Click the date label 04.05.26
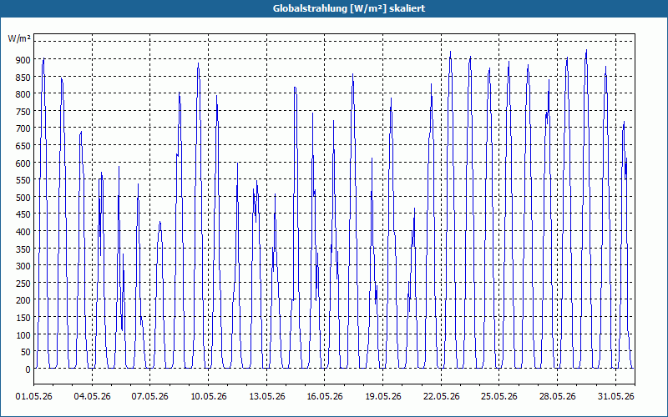The image size is (668, 417). pos(92,397)
